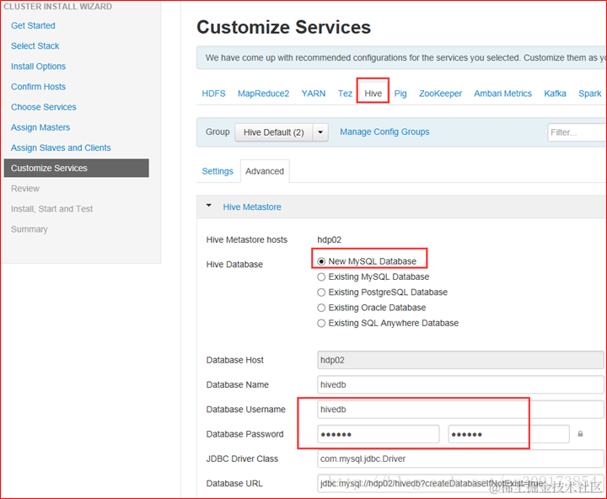Open the Ambari Metrics service tab

point(502,94)
